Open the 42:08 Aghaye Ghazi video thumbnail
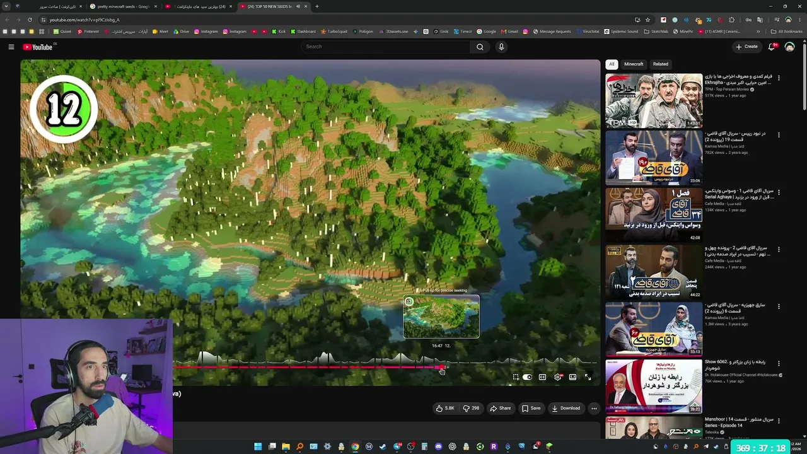The height and width of the screenshot is (454, 807). tap(654, 214)
